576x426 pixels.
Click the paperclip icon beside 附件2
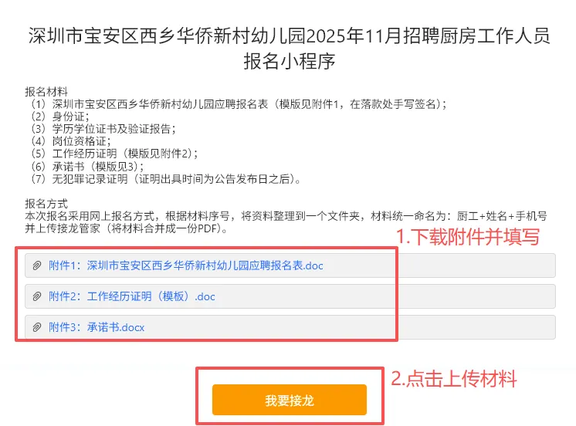click(36, 296)
